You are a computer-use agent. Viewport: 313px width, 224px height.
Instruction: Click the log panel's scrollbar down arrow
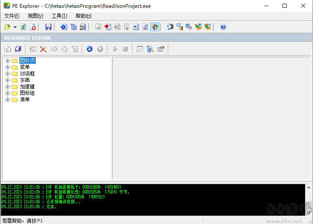pyautogui.click(x=308, y=212)
